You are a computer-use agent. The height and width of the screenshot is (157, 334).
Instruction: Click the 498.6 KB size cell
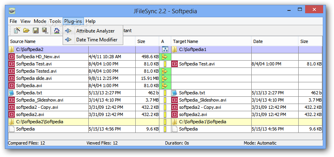pos(147,57)
